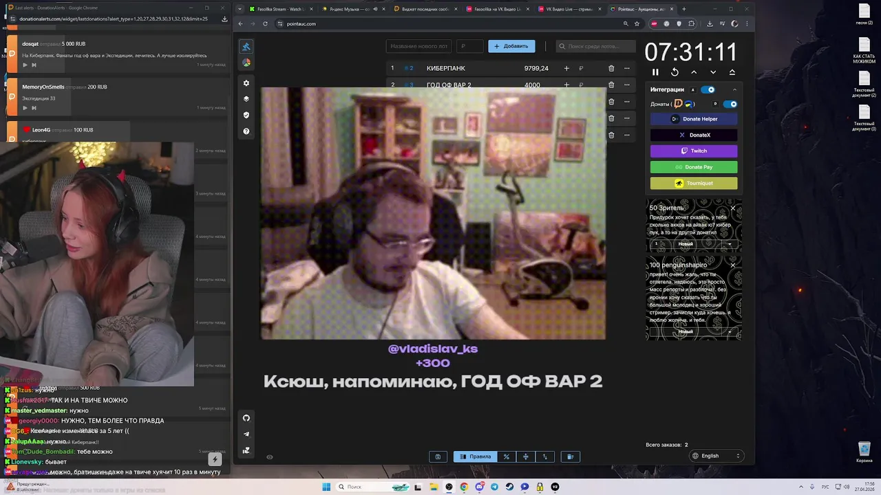This screenshot has width=881, height=495.
Task: Click the trash clear-all icon in bottom toolbar
Action: click(x=570, y=456)
